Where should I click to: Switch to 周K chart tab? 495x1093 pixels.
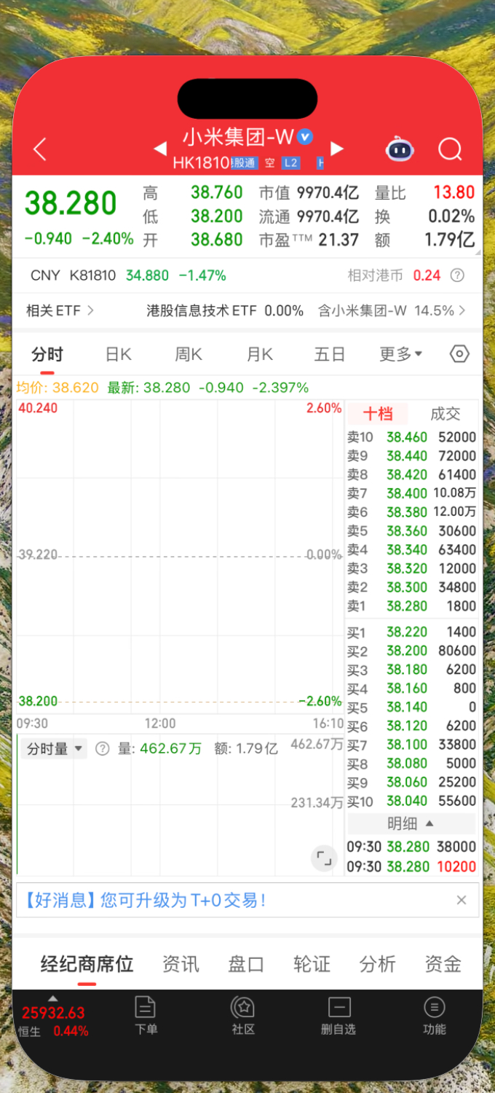pos(189,355)
